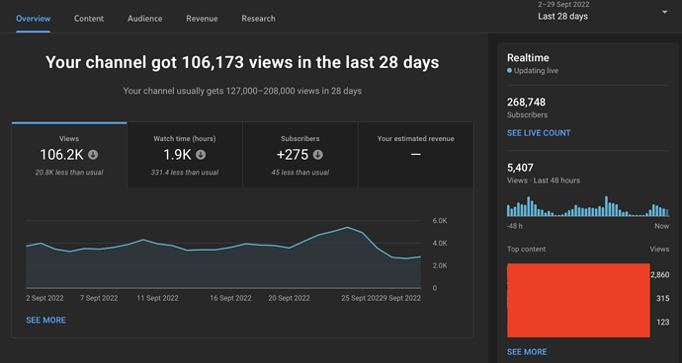Image resolution: width=682 pixels, height=363 pixels.
Task: Open the date range dropdown arrow
Action: tap(664, 12)
